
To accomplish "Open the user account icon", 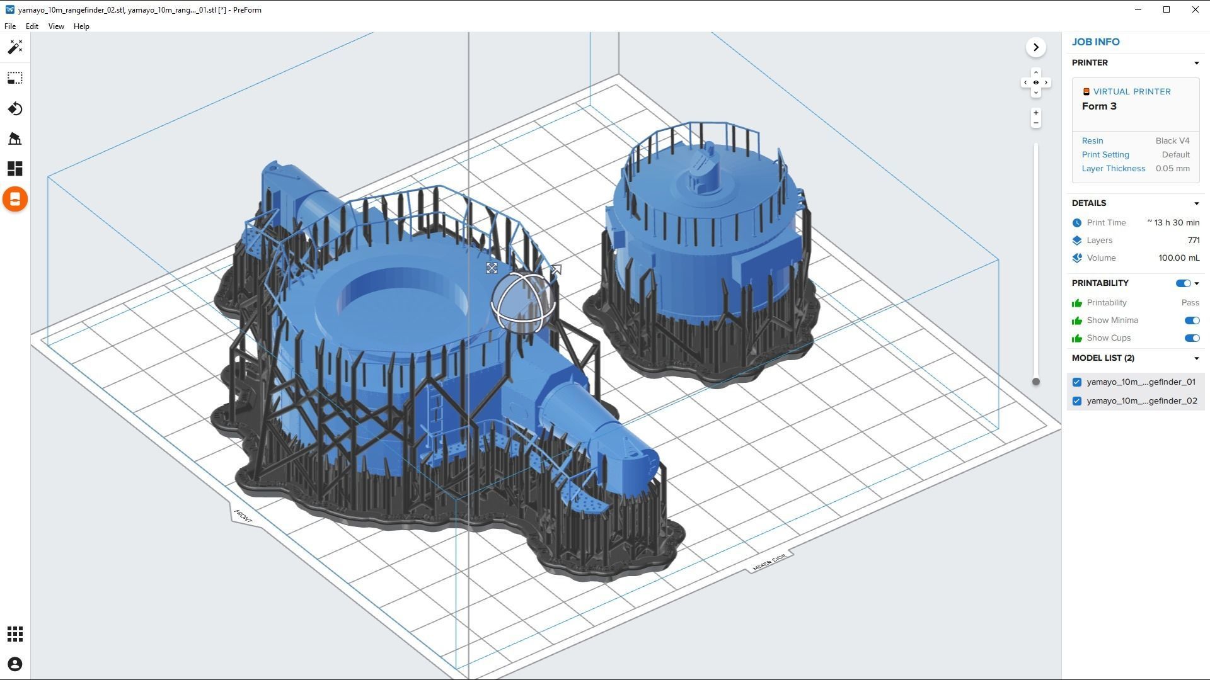I will 15,664.
